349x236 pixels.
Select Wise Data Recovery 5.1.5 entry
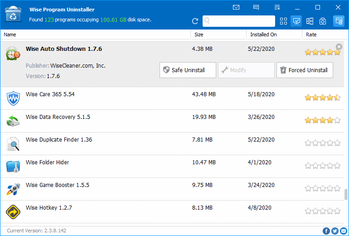pyautogui.click(x=172, y=121)
